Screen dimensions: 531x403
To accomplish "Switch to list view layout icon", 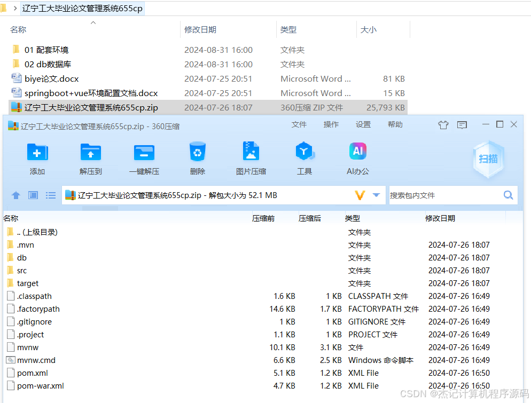I will click(50, 195).
